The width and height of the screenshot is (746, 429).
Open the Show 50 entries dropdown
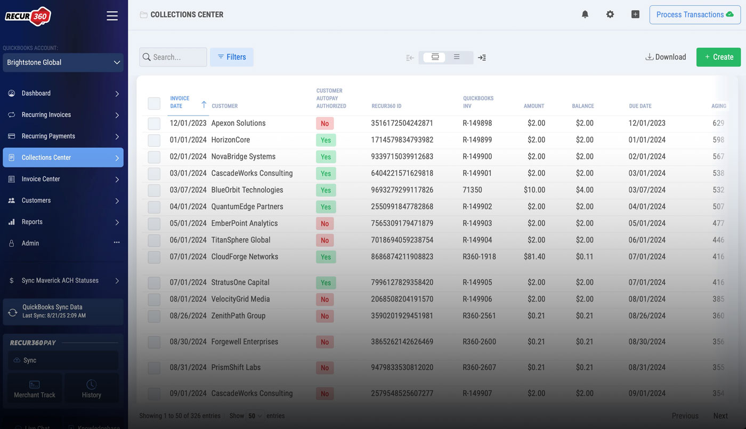coord(255,416)
